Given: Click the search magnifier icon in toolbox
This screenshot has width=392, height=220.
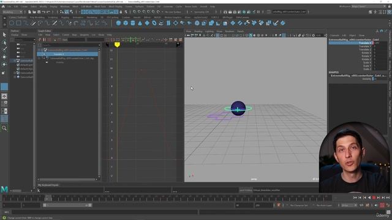Looking at the screenshot, I should (4, 128).
